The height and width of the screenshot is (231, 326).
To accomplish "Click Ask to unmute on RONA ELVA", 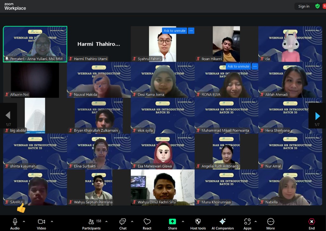I will tap(238, 67).
